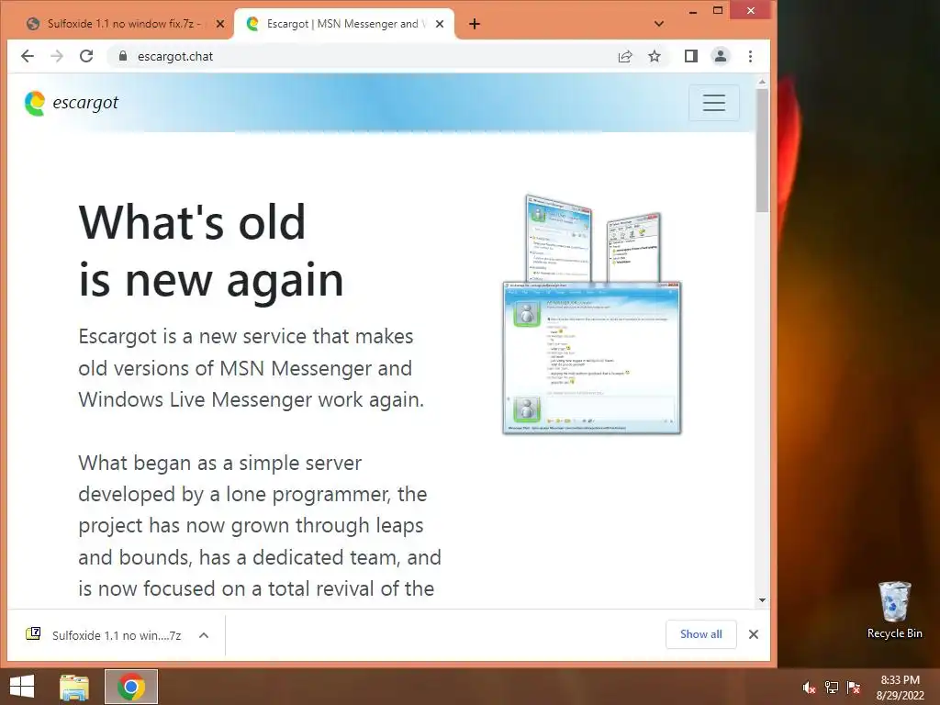The image size is (940, 705).
Task: Open the Action Center flag icon
Action: 854,688
